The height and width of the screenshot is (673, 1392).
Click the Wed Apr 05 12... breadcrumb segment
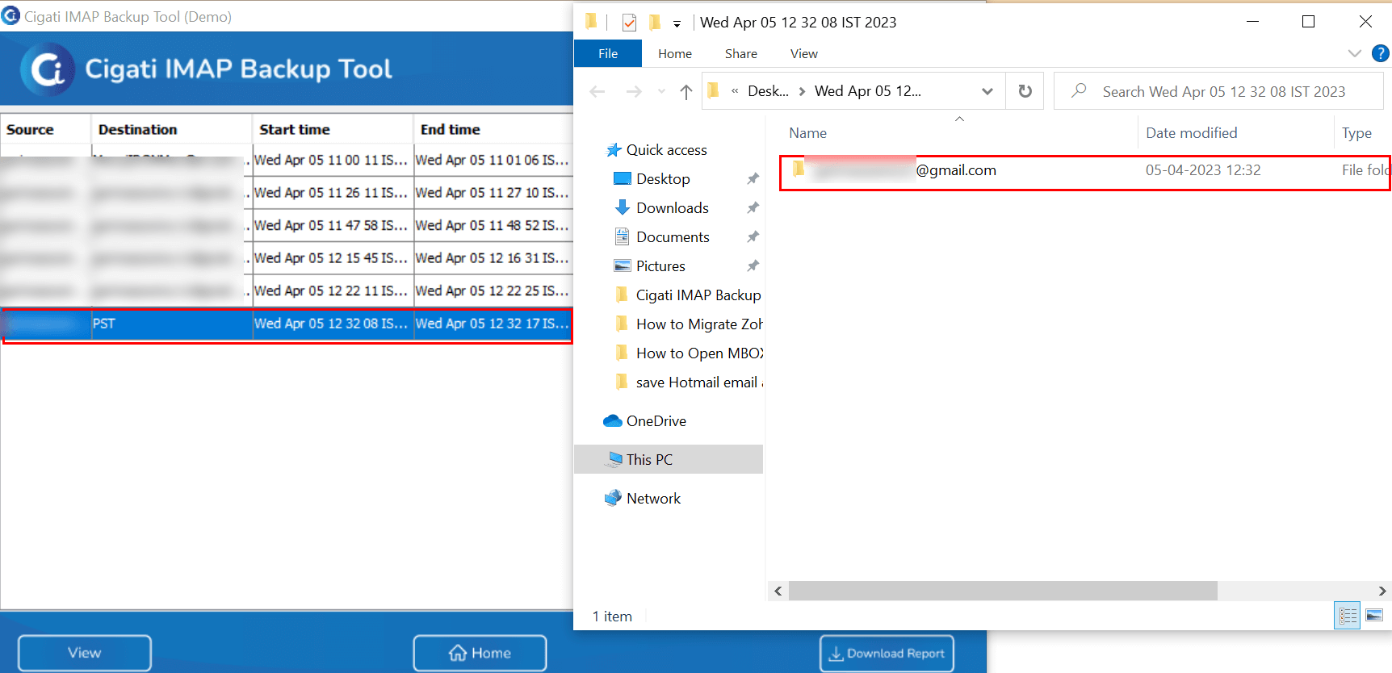point(868,91)
